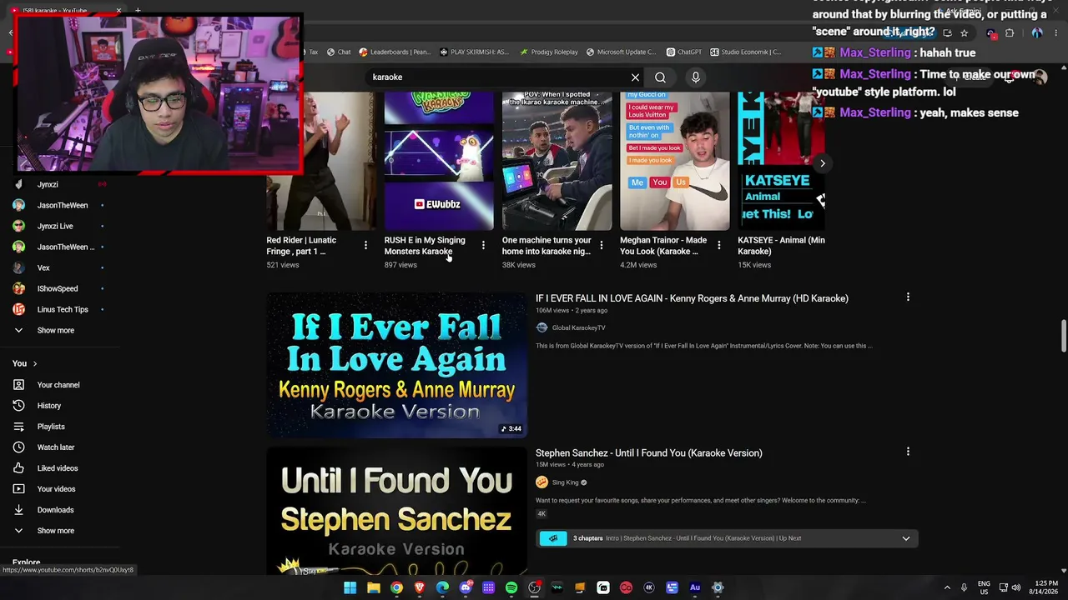1068x600 pixels.
Task: Open the Studio Economik bookmark
Action: click(x=745, y=52)
